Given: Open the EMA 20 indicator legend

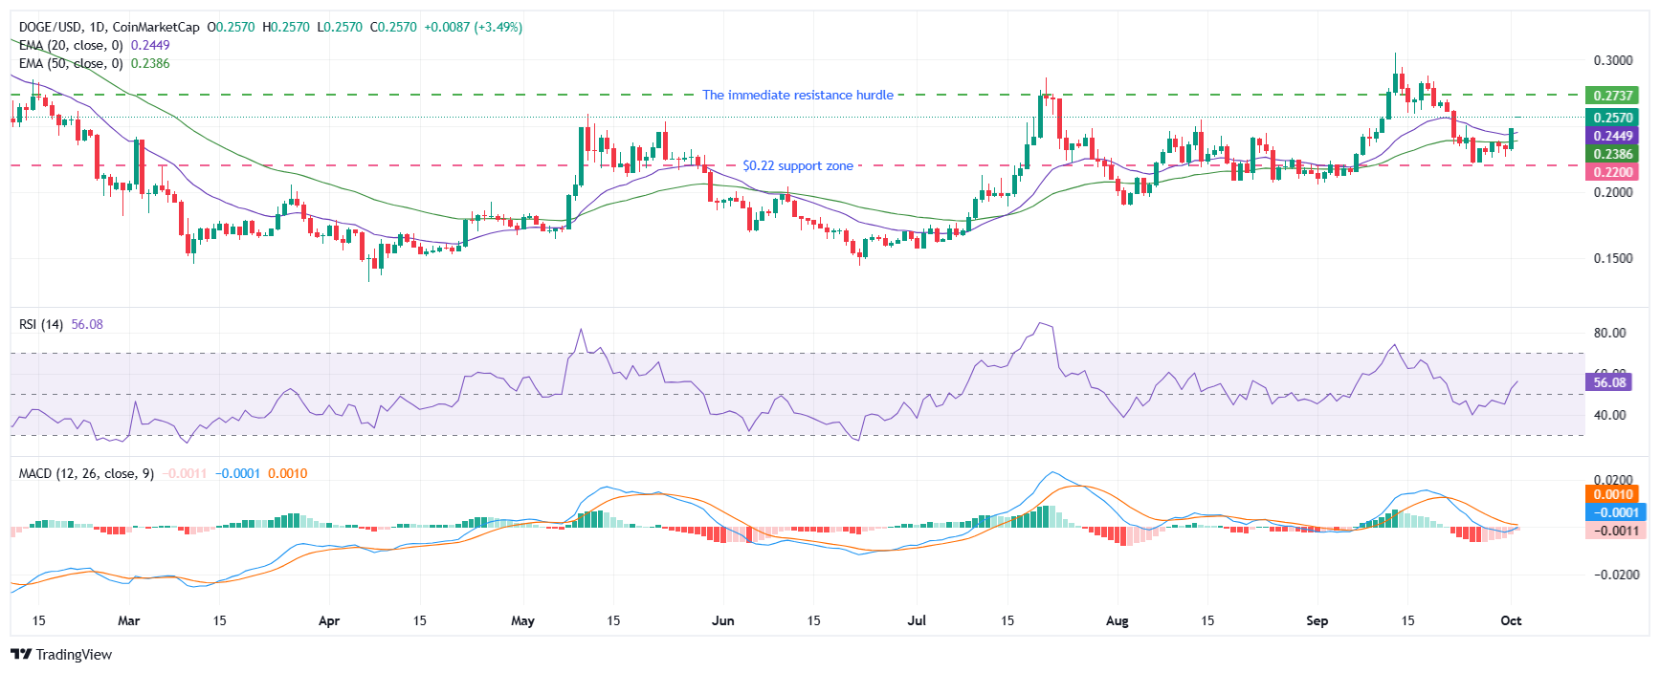Looking at the screenshot, I should [72, 45].
